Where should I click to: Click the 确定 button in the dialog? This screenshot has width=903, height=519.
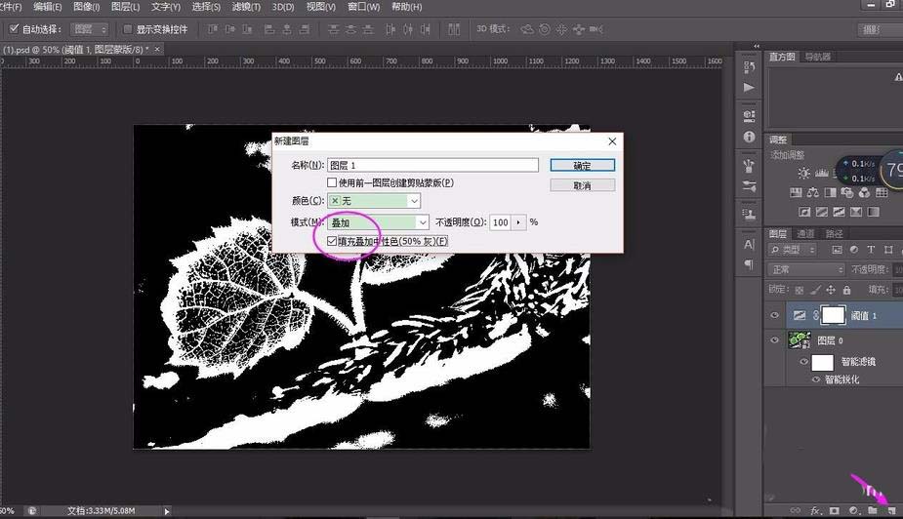click(582, 165)
